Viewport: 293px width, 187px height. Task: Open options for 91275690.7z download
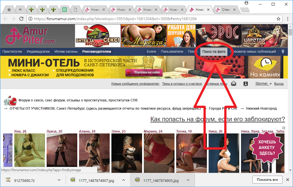point(59,180)
